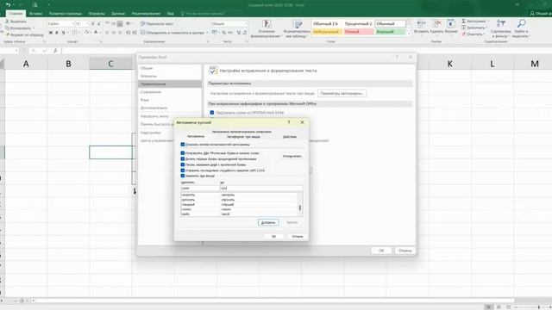
Task: Click OK in Excel Options dialog
Action: (381, 251)
